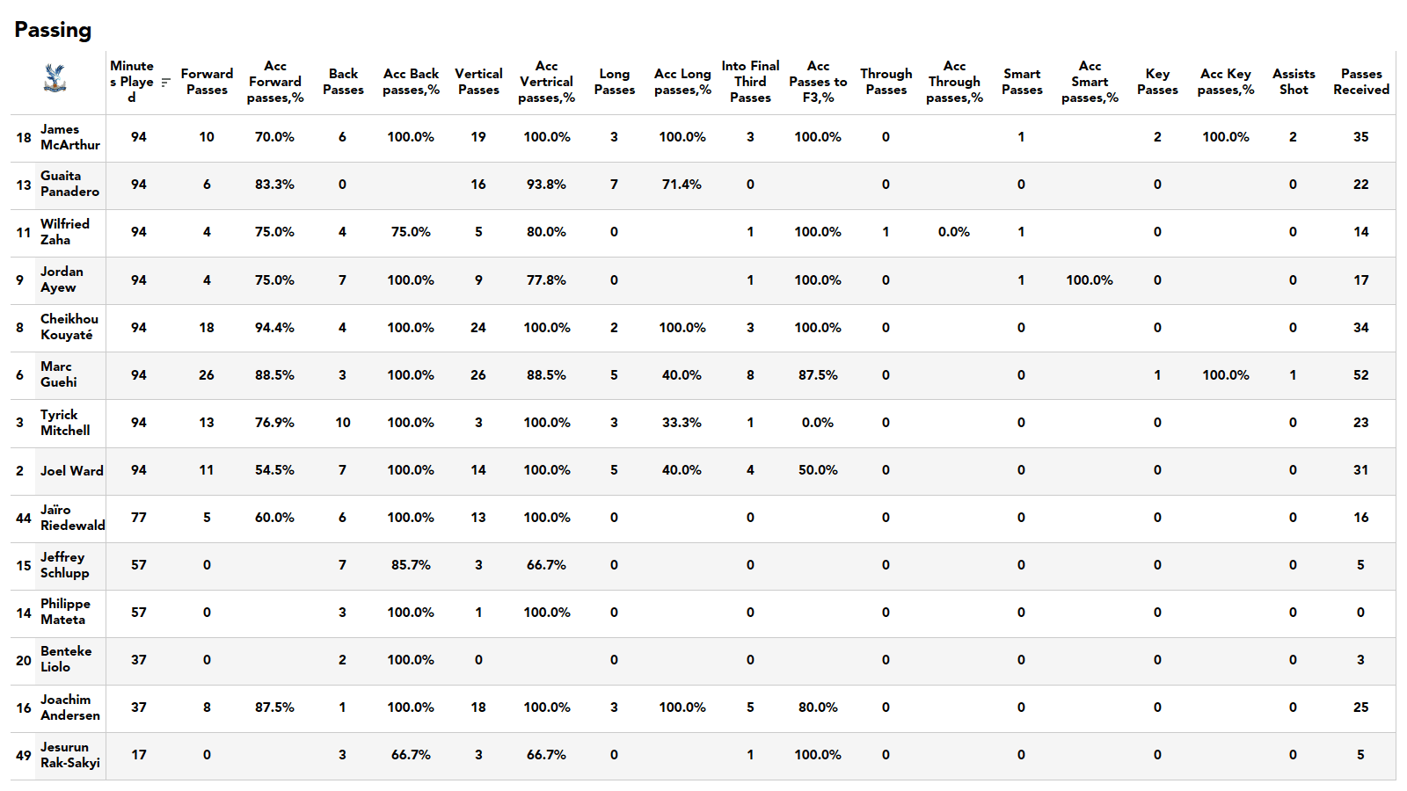
Task: Click shirt number 49 for Rak-Sakyi
Action: [24, 755]
